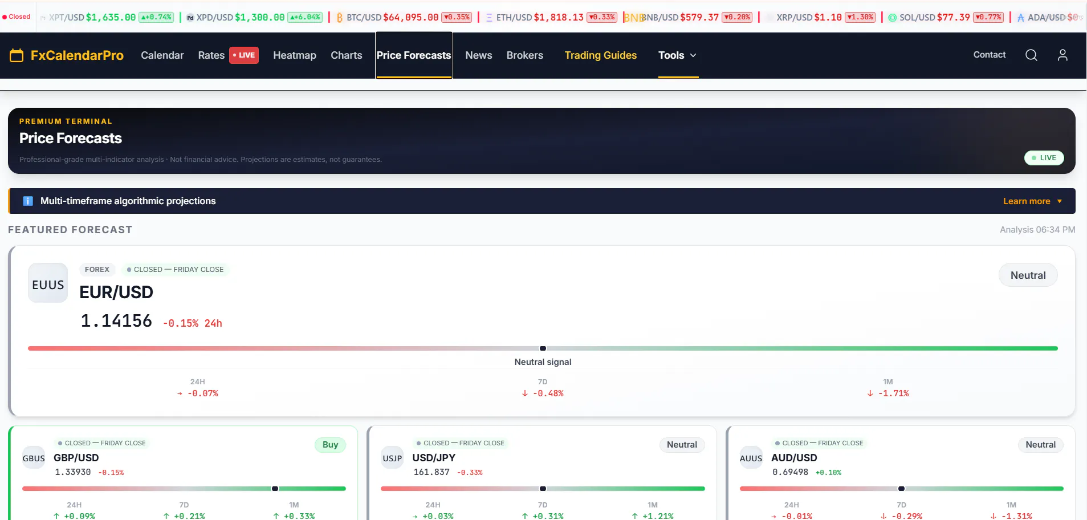Click the 1.14156 price value

coord(116,321)
